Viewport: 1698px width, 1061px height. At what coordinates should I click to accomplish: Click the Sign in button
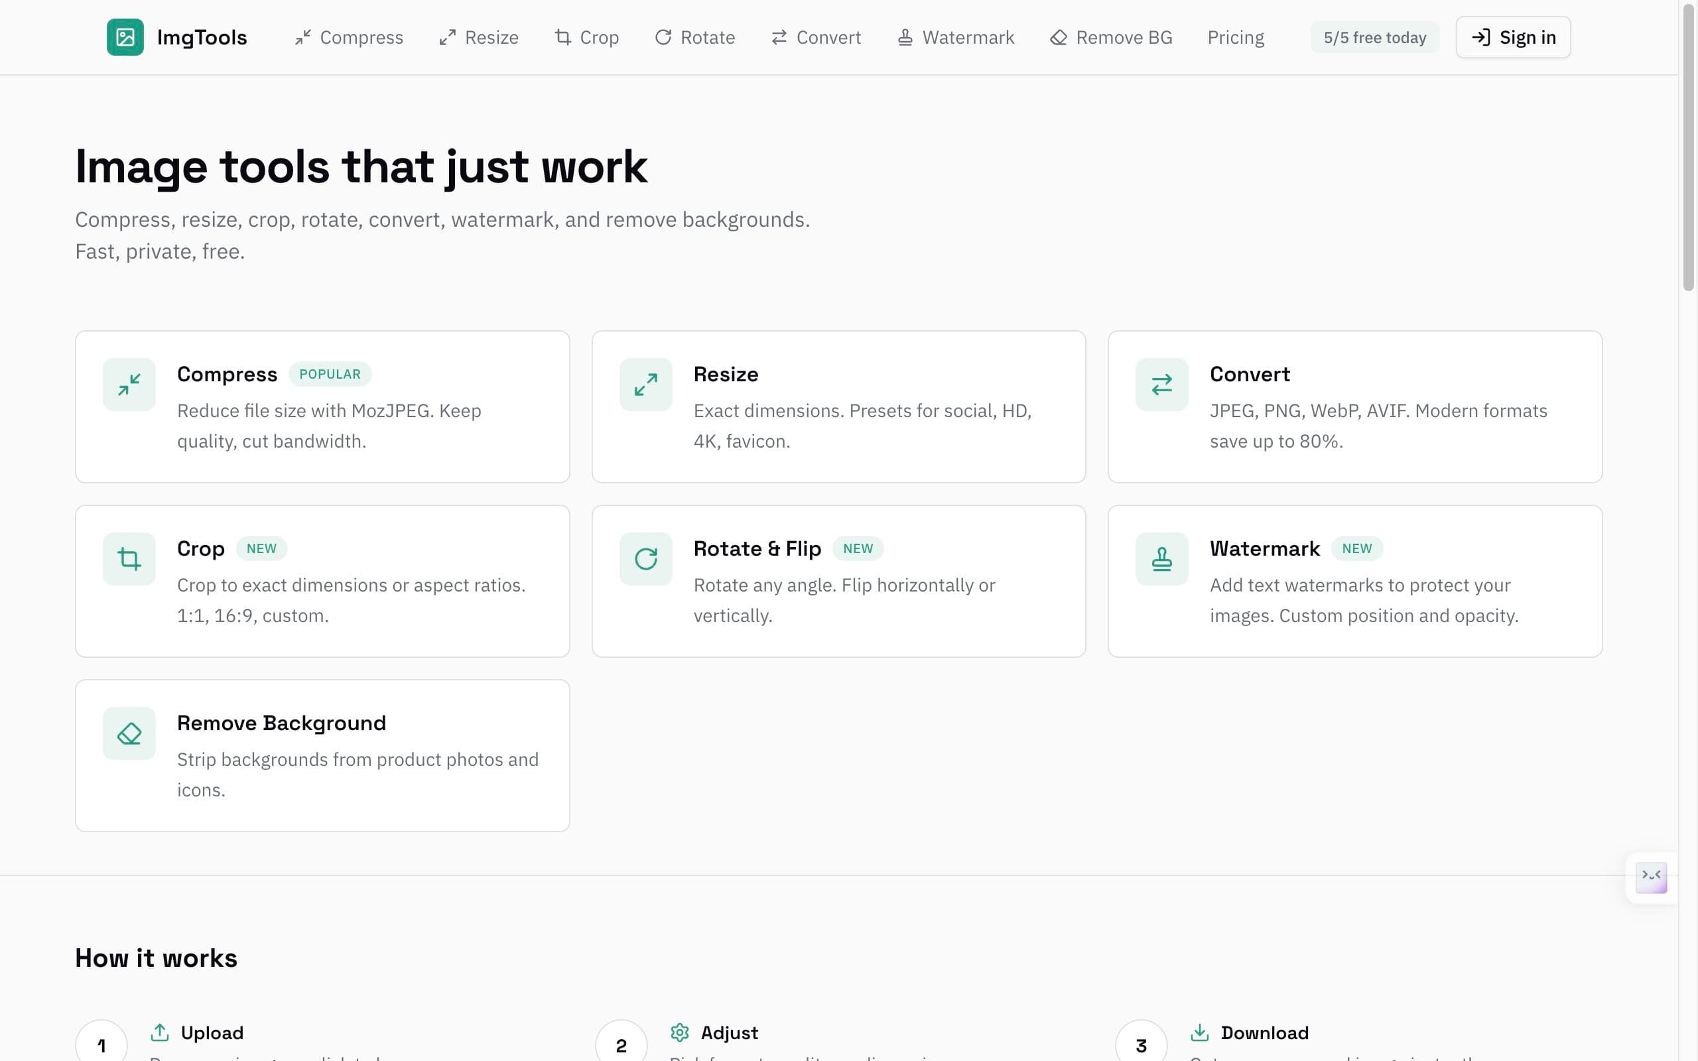tap(1513, 37)
